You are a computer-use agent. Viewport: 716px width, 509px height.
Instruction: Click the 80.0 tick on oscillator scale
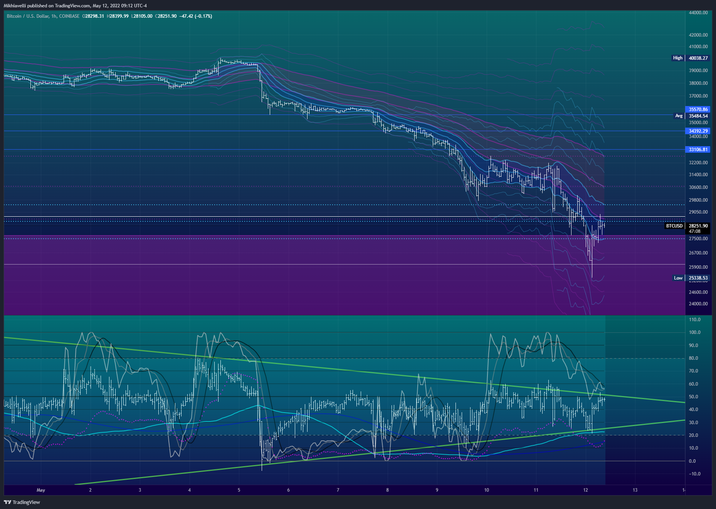click(693, 358)
